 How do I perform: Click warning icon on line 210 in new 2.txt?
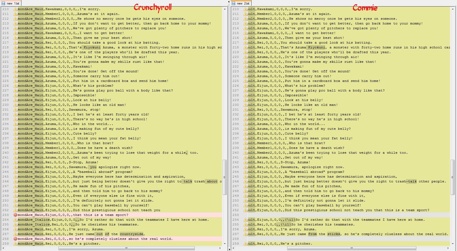(x=246, y=9)
